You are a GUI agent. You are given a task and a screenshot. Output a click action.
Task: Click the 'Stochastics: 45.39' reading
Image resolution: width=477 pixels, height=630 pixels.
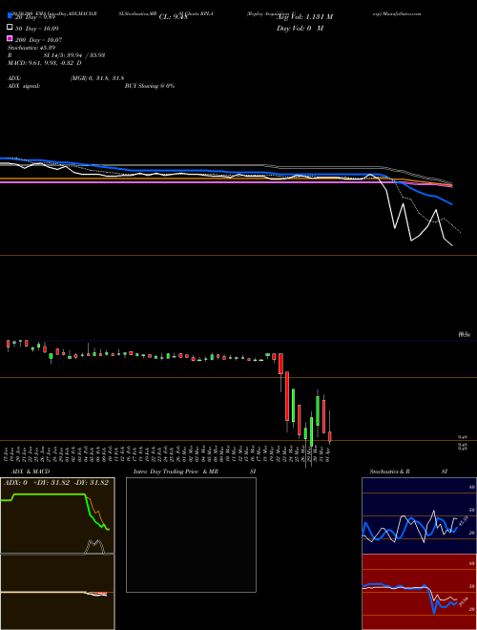(31, 48)
